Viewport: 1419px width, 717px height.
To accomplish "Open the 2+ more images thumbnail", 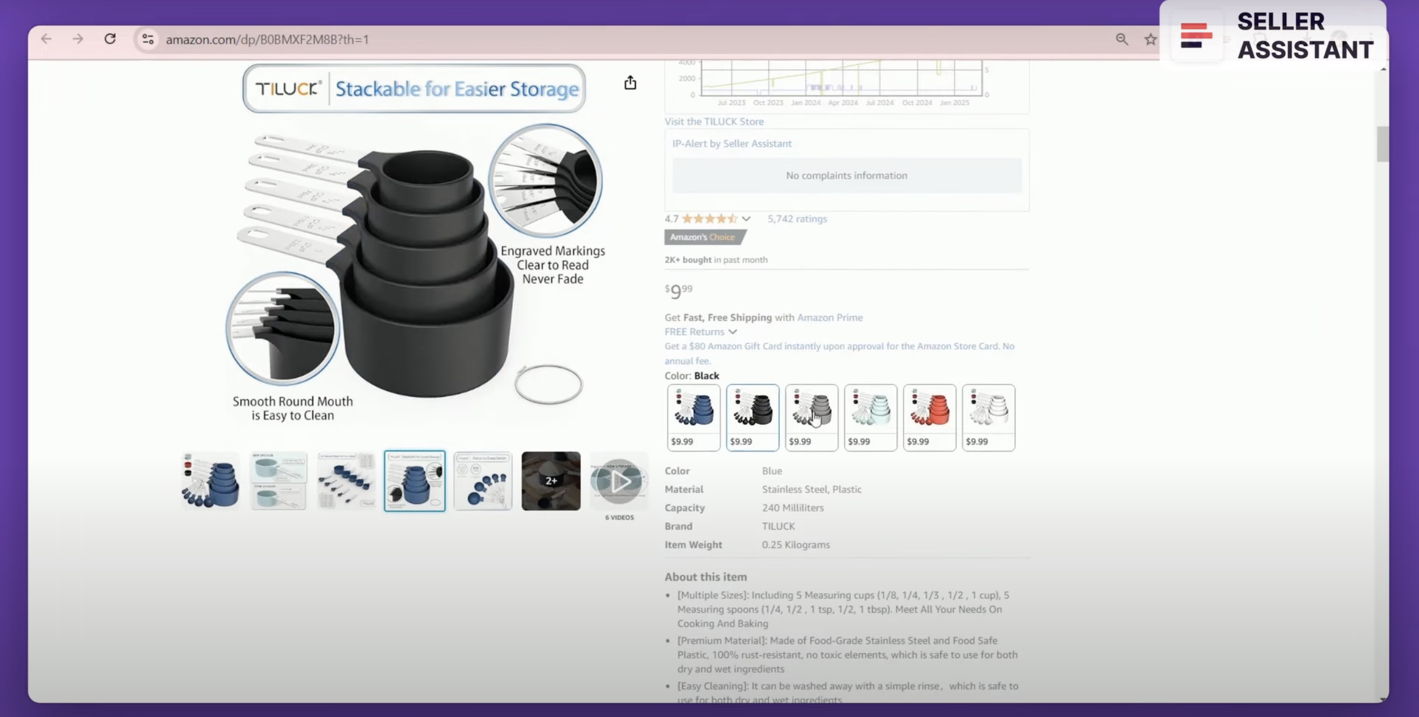I will (x=551, y=481).
